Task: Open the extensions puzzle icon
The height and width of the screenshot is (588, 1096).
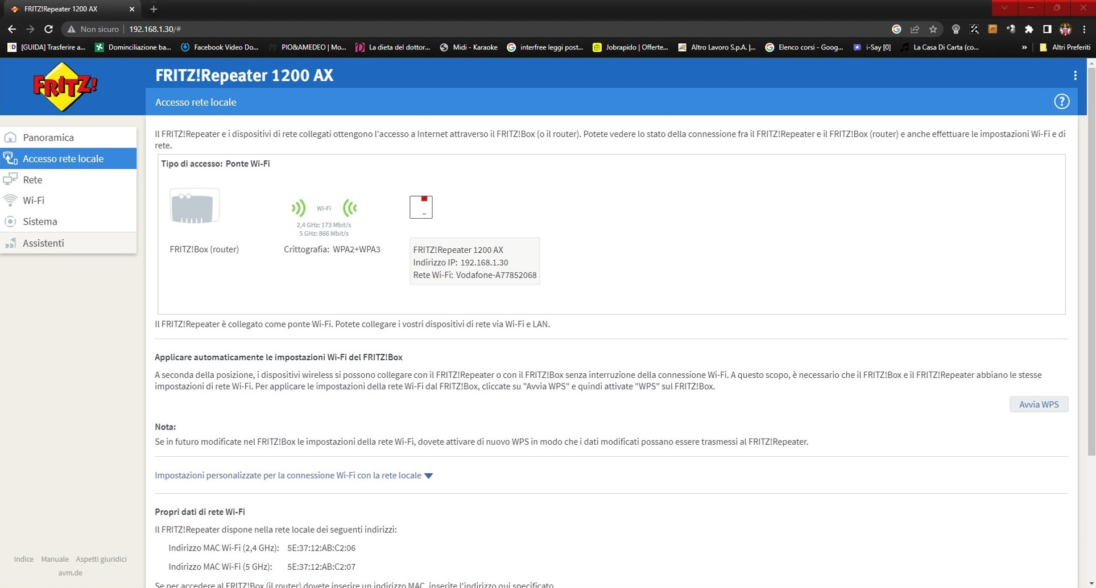Action: click(1029, 29)
